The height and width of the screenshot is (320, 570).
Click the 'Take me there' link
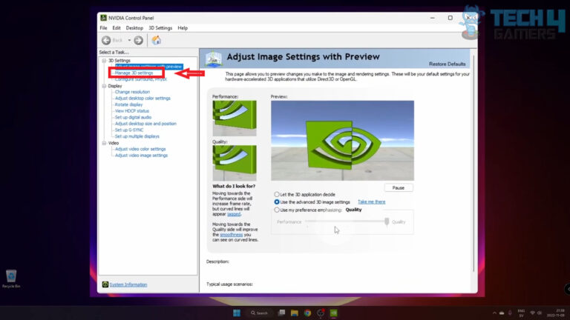371,201
